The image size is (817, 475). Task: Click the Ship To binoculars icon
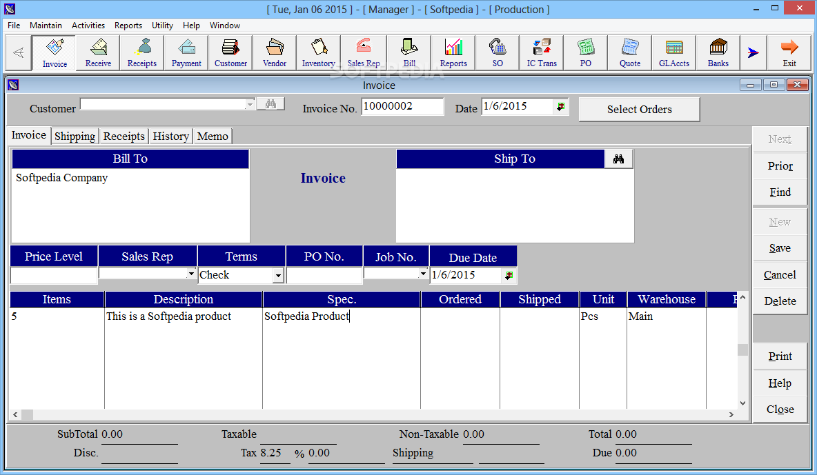618,159
